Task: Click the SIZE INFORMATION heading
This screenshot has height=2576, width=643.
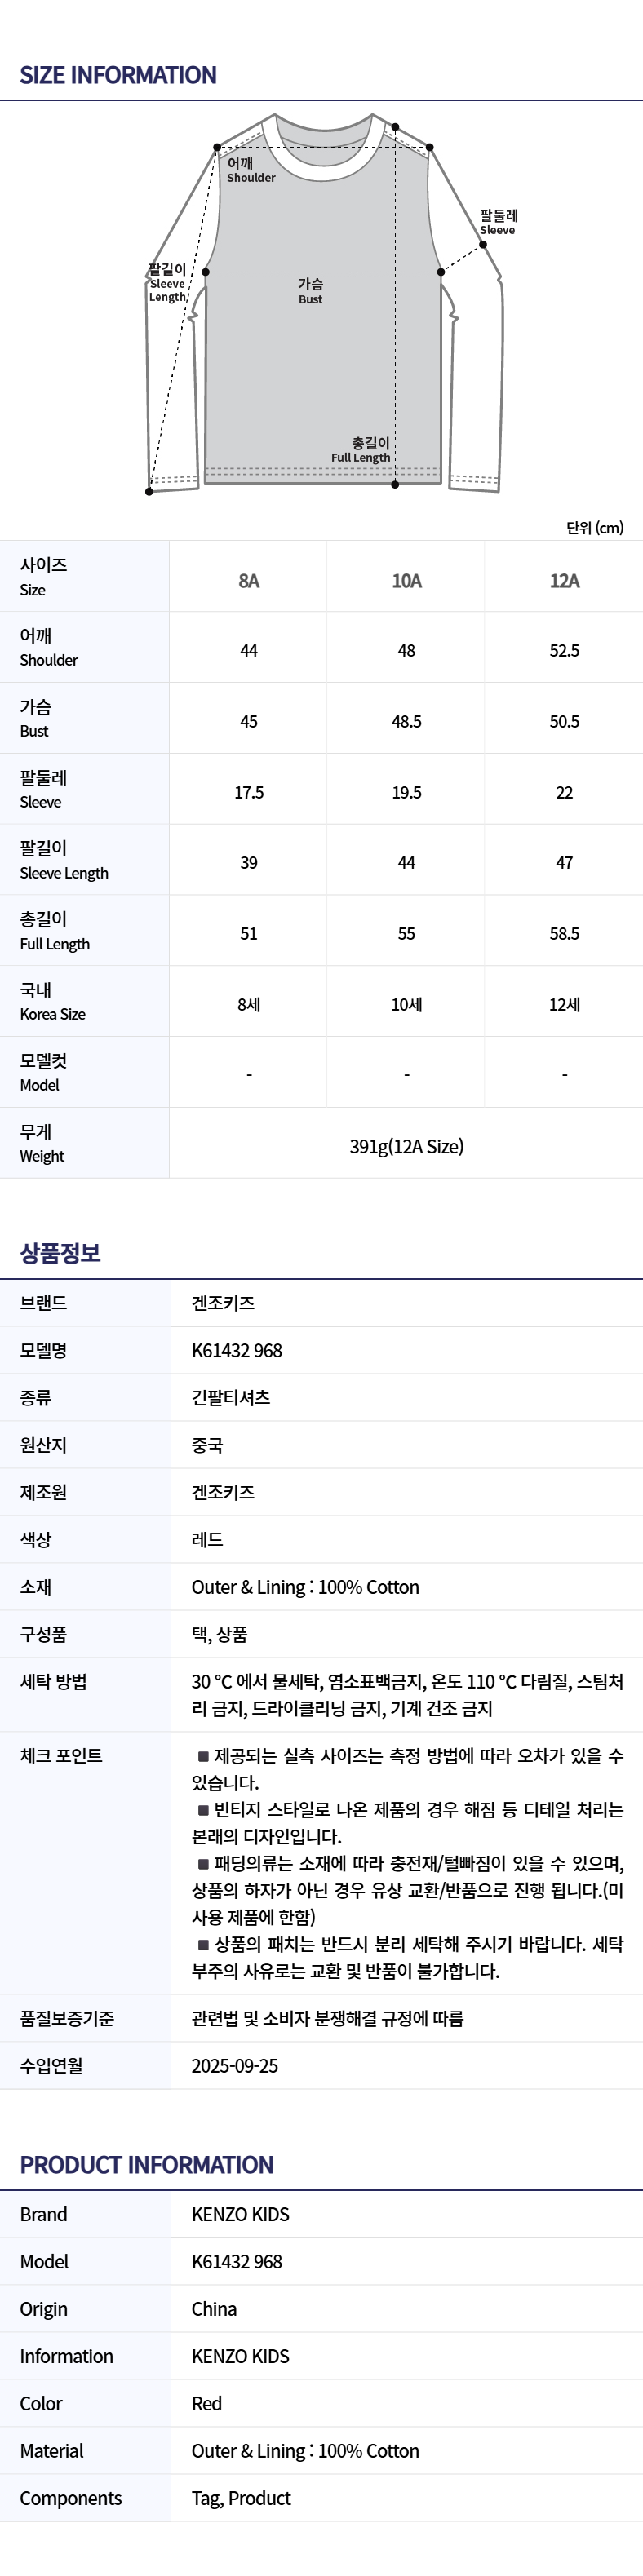Action: (118, 75)
